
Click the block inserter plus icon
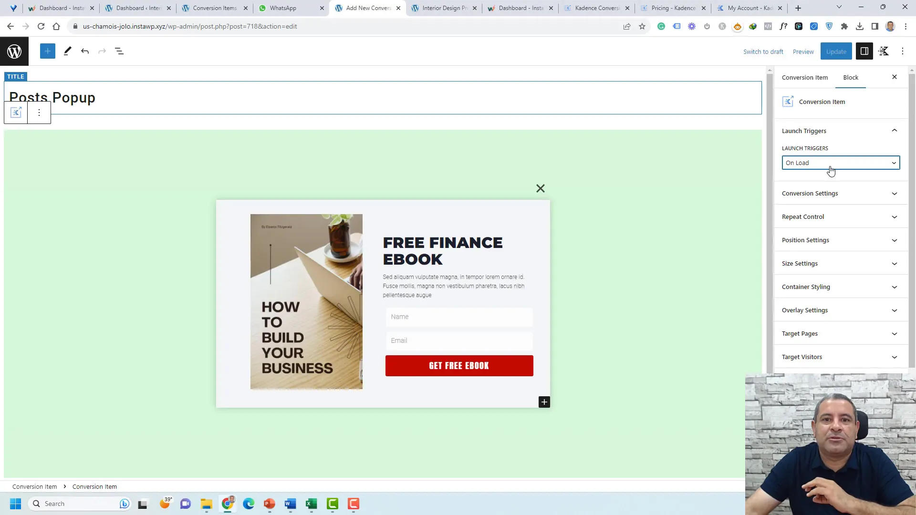[48, 51]
